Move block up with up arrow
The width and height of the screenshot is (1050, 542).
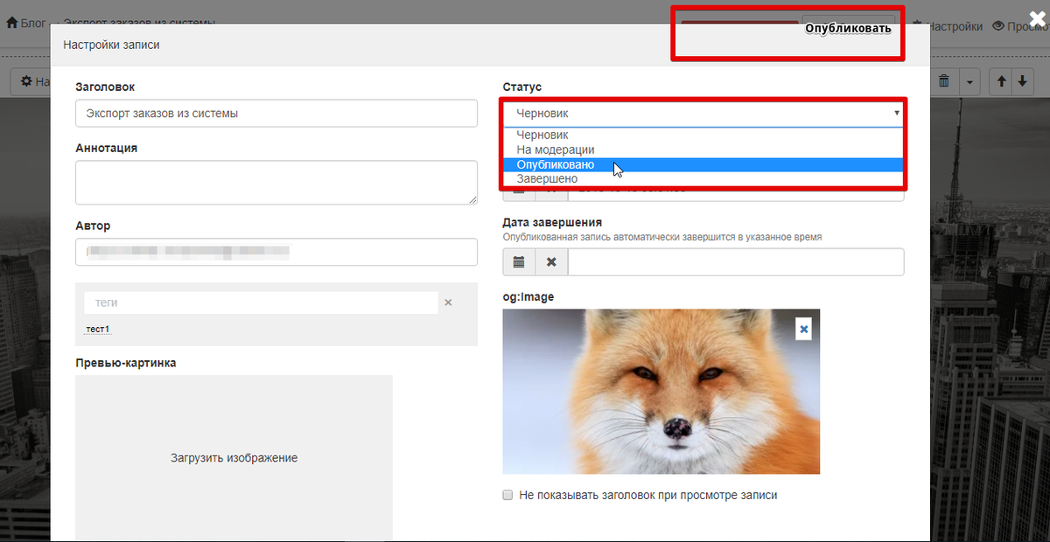tap(1001, 81)
